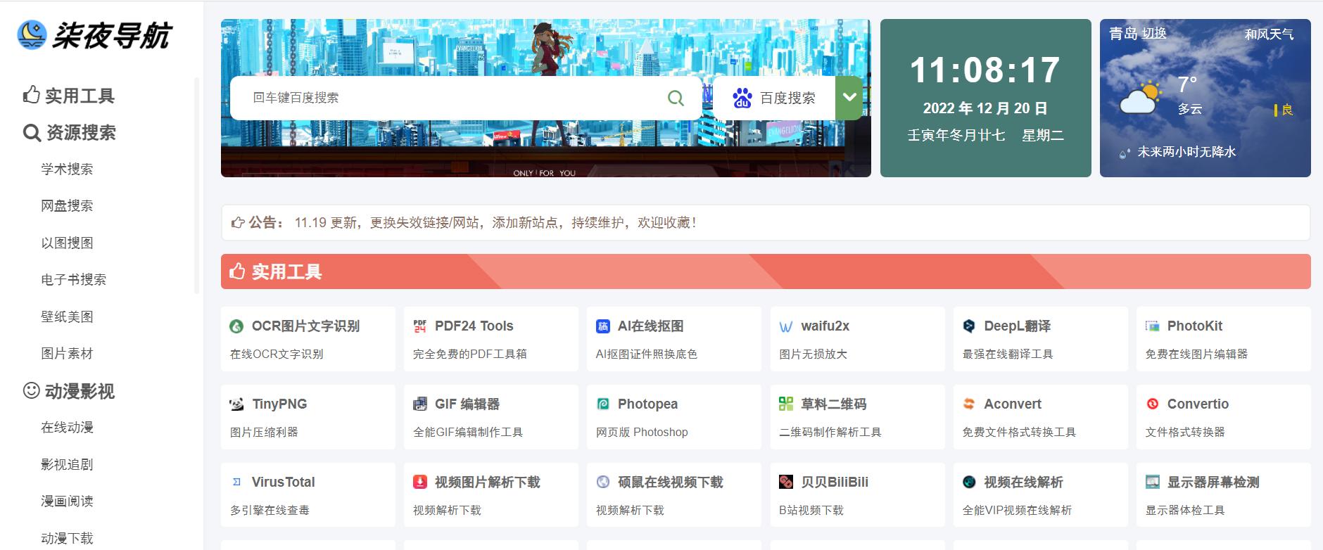This screenshot has width=1323, height=550.
Task: Click the smiley icon beside 动漫影视 in sidebar
Action: tap(32, 390)
